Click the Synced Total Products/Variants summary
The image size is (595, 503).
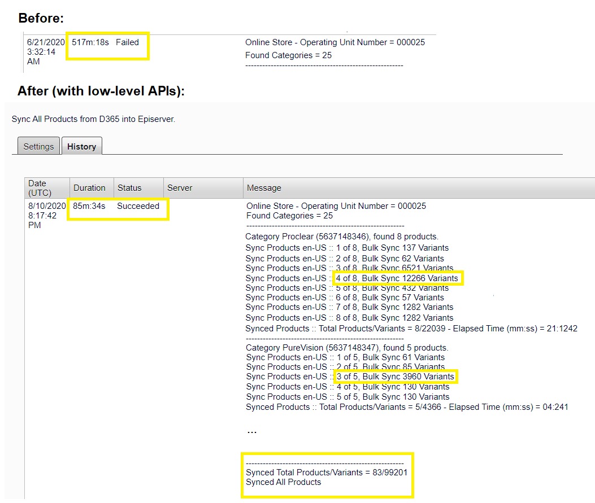(326, 472)
